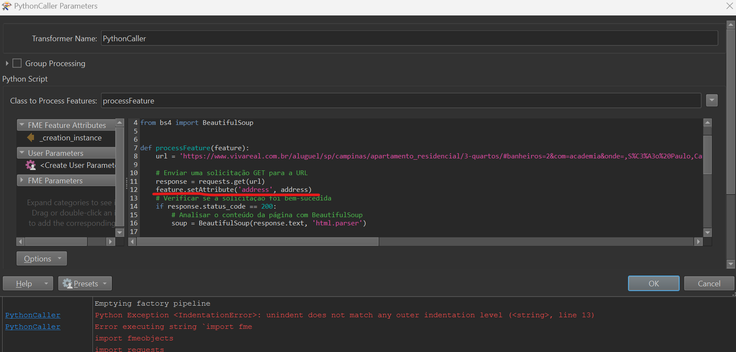The width and height of the screenshot is (736, 352).
Task: Click the attribute tree vertical scrollbar
Action: coord(120,177)
